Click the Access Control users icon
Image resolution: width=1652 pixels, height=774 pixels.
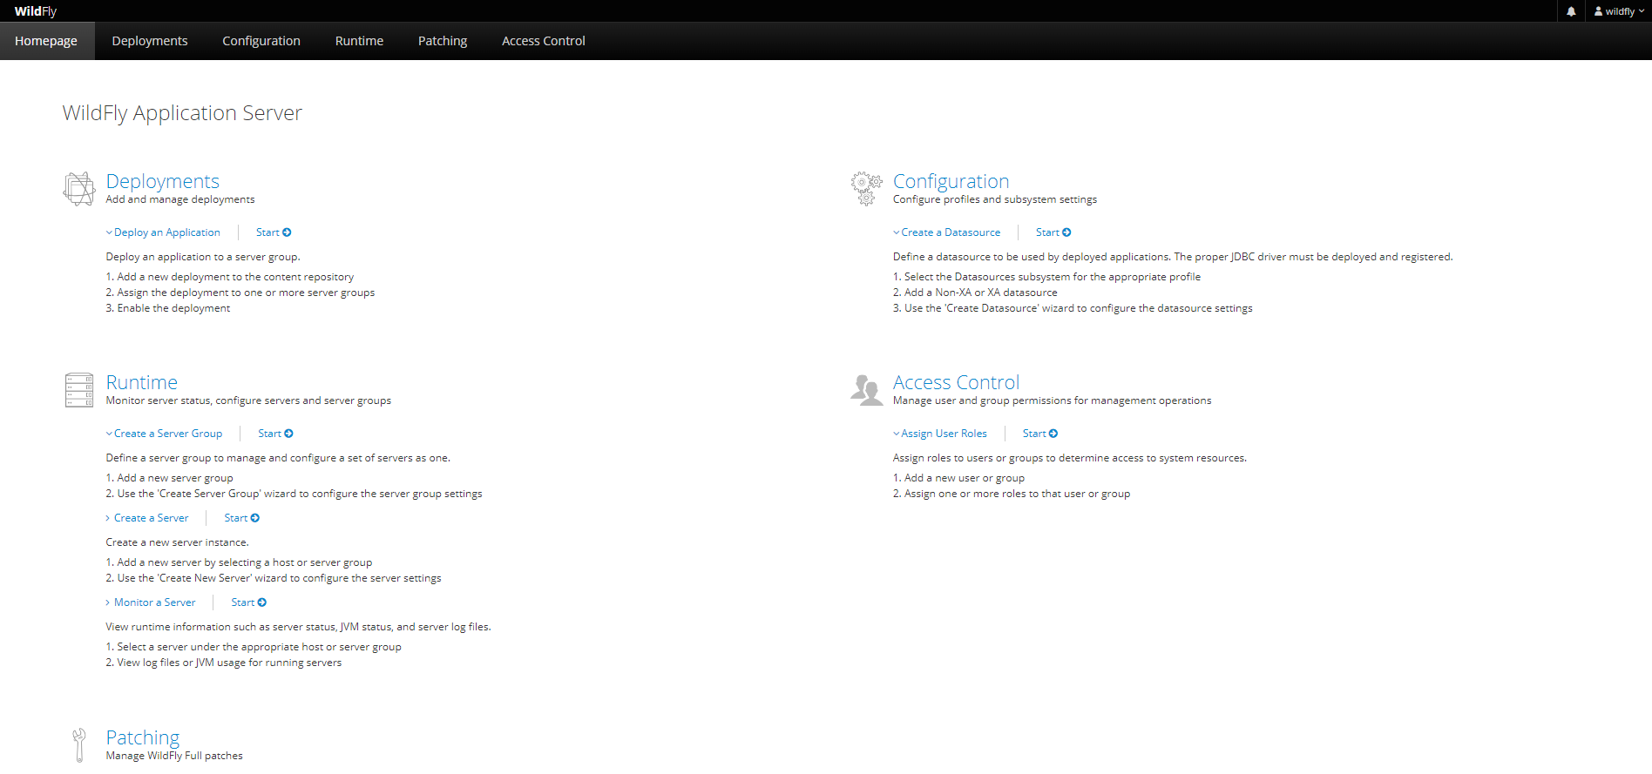coord(866,390)
